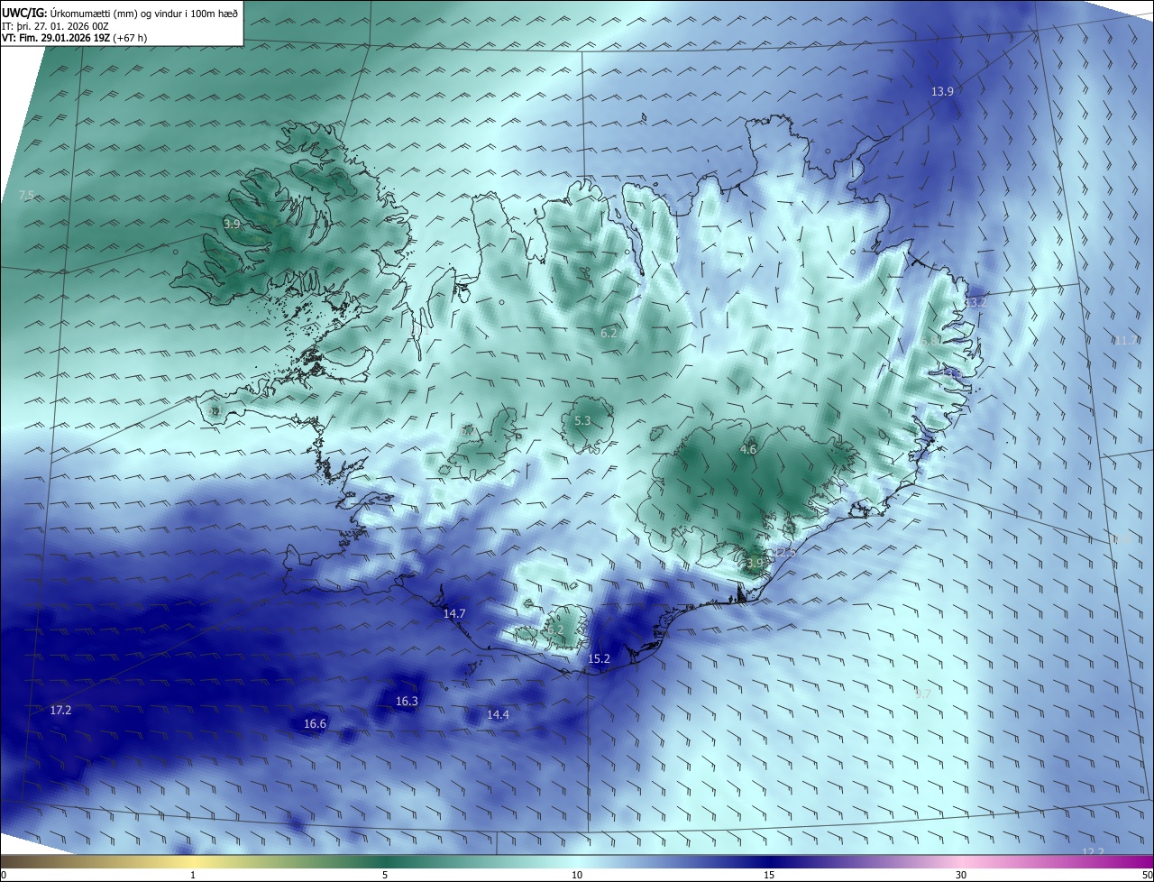Click the 7.5 value at the map's west edge

click(x=26, y=195)
